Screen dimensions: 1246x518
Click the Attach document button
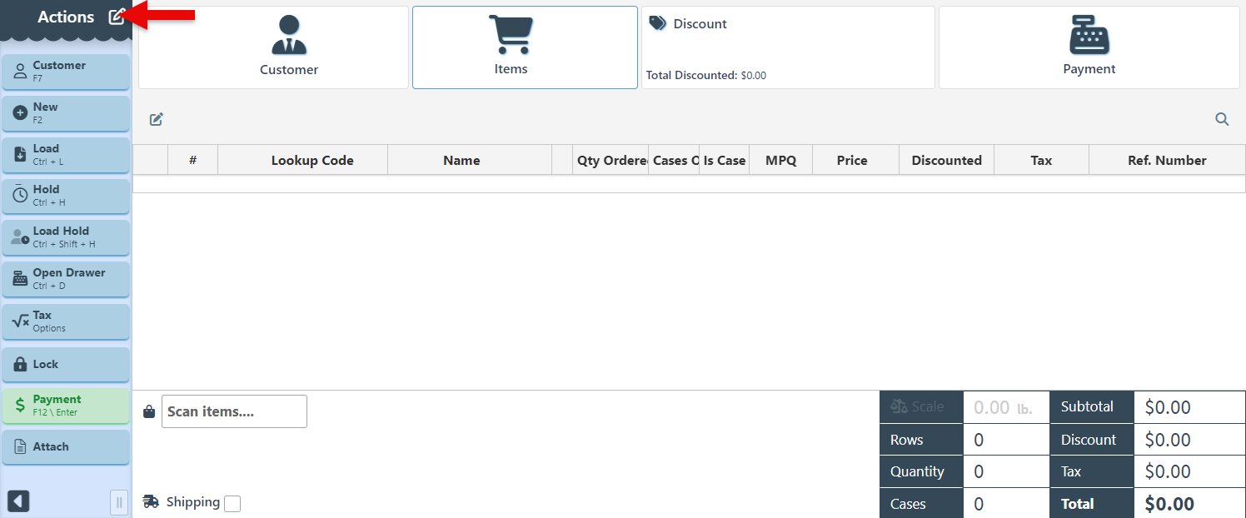(x=66, y=447)
